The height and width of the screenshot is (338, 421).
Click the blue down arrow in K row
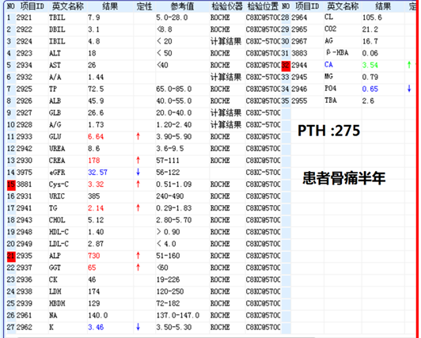[x=138, y=327]
